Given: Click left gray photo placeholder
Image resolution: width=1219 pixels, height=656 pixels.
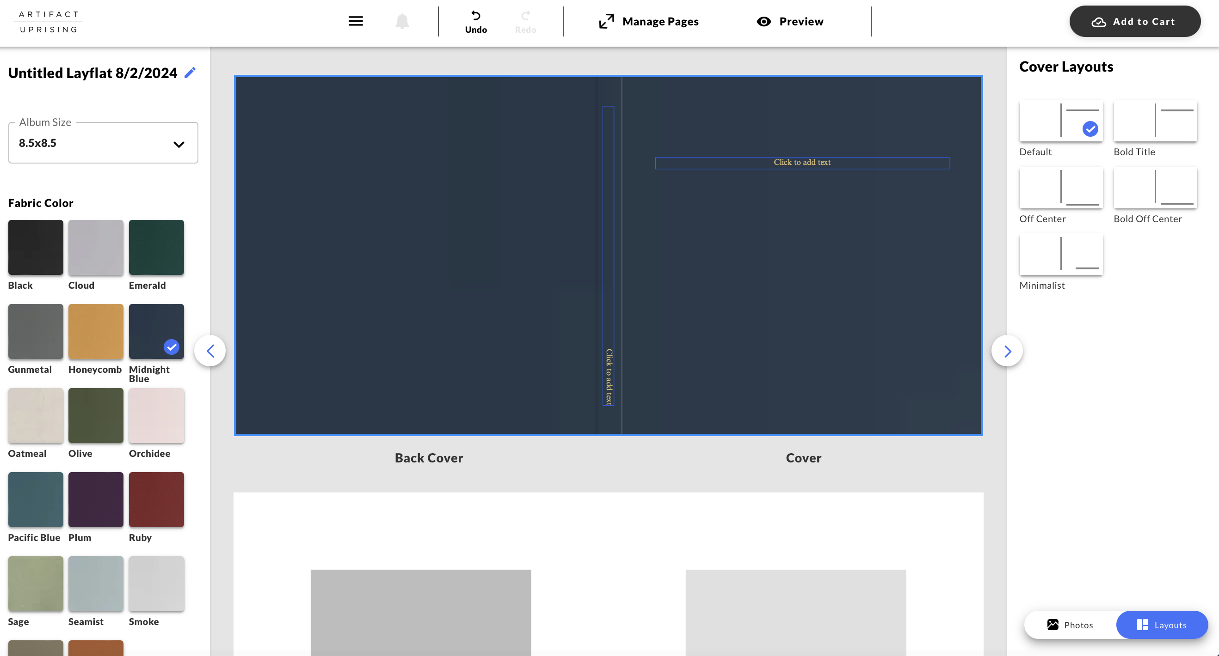Looking at the screenshot, I should pyautogui.click(x=421, y=613).
